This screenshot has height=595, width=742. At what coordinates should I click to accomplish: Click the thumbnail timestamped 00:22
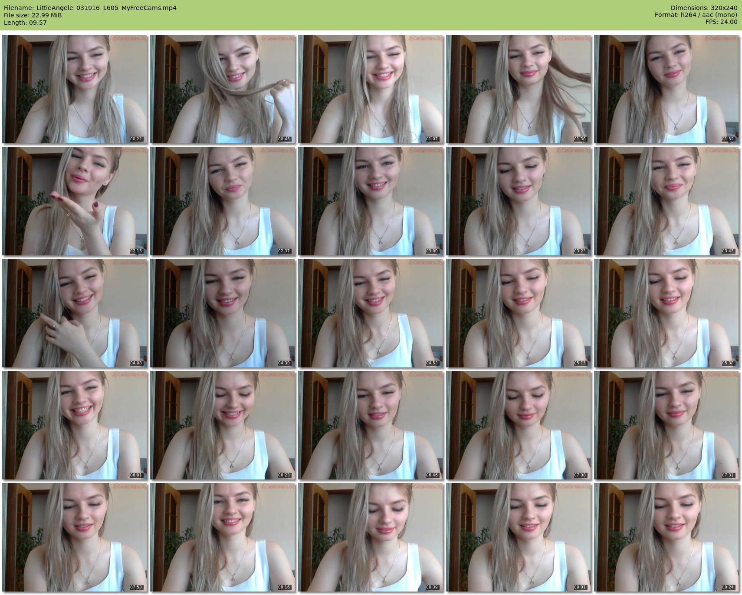coord(75,89)
